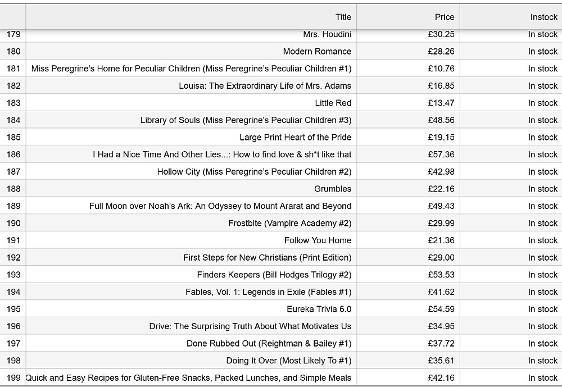Select row number 195
562x387 pixels.
(x=13, y=309)
